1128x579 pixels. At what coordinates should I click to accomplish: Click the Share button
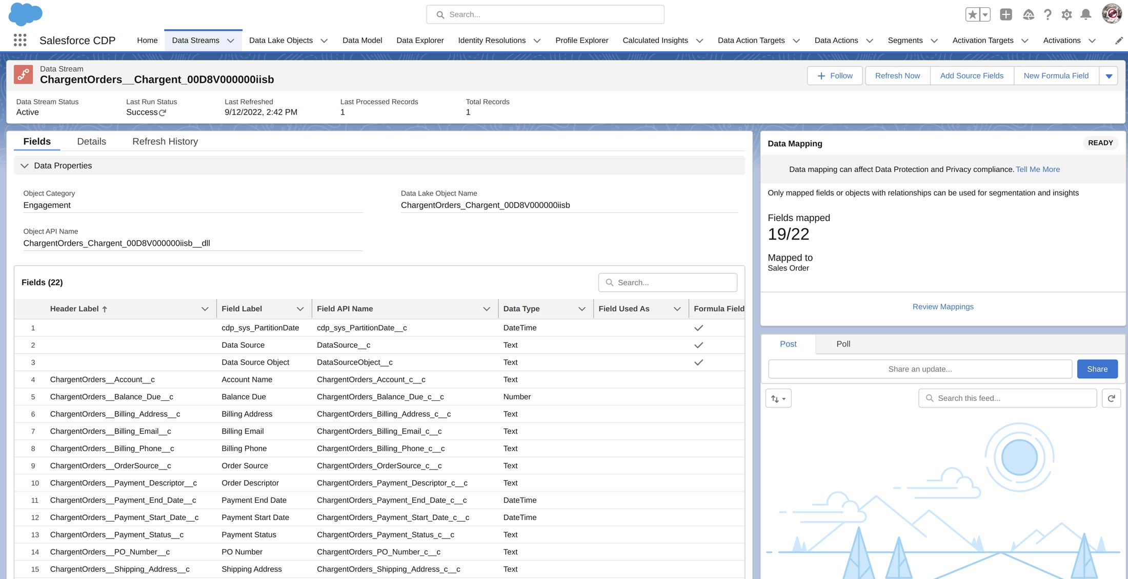(x=1097, y=369)
